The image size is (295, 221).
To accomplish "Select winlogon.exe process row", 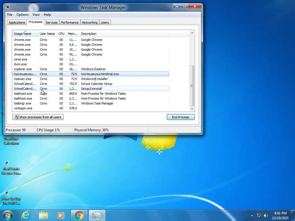I will tap(91, 108).
